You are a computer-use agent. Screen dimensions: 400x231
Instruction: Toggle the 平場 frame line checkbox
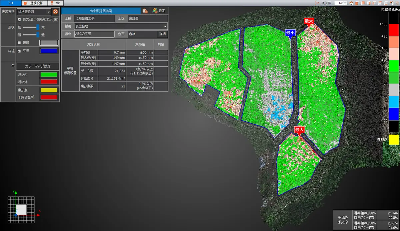coord(19,51)
